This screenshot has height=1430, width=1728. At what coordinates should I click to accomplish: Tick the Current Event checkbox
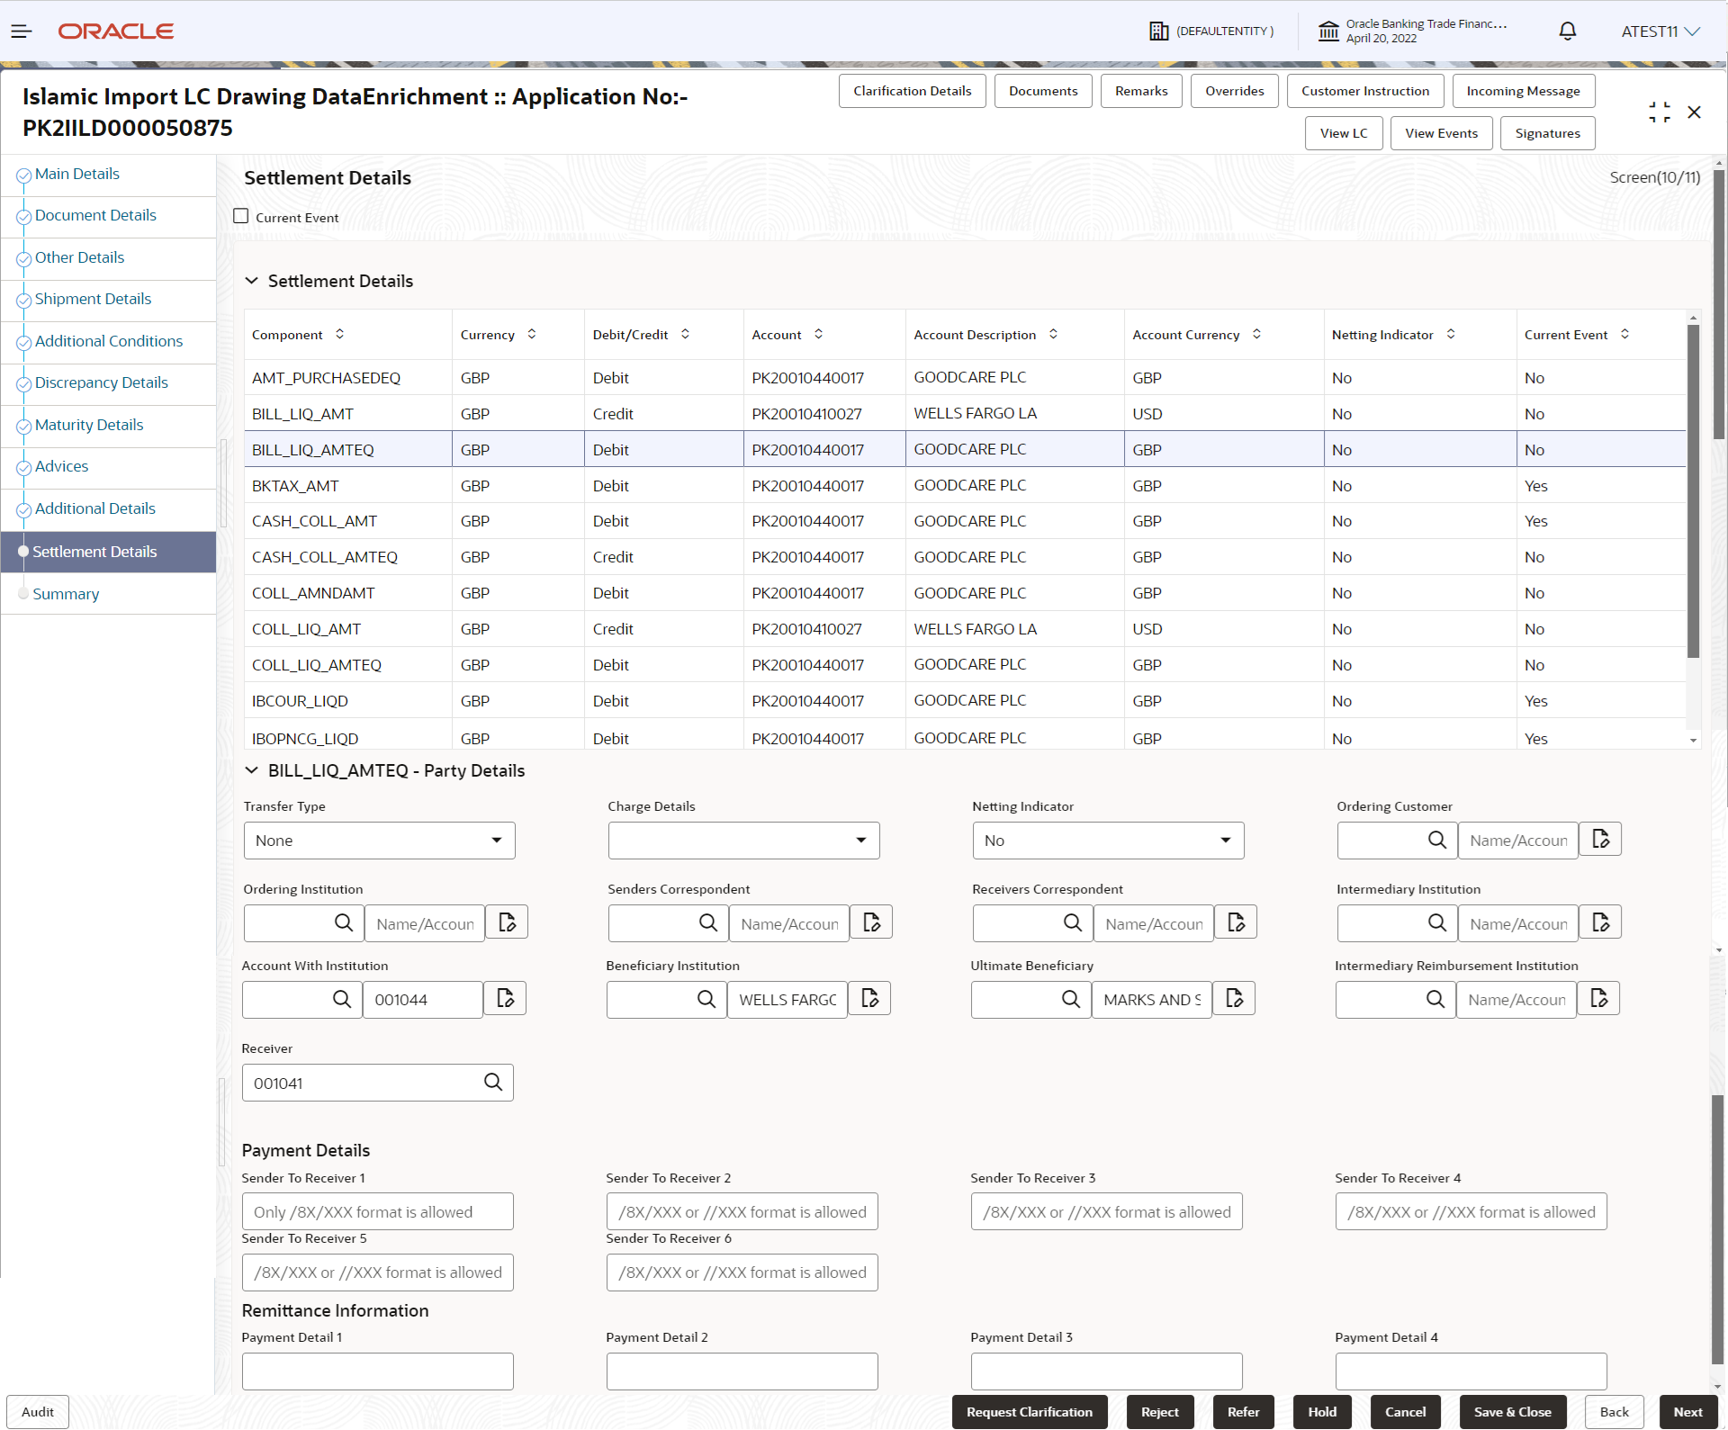pos(241,217)
